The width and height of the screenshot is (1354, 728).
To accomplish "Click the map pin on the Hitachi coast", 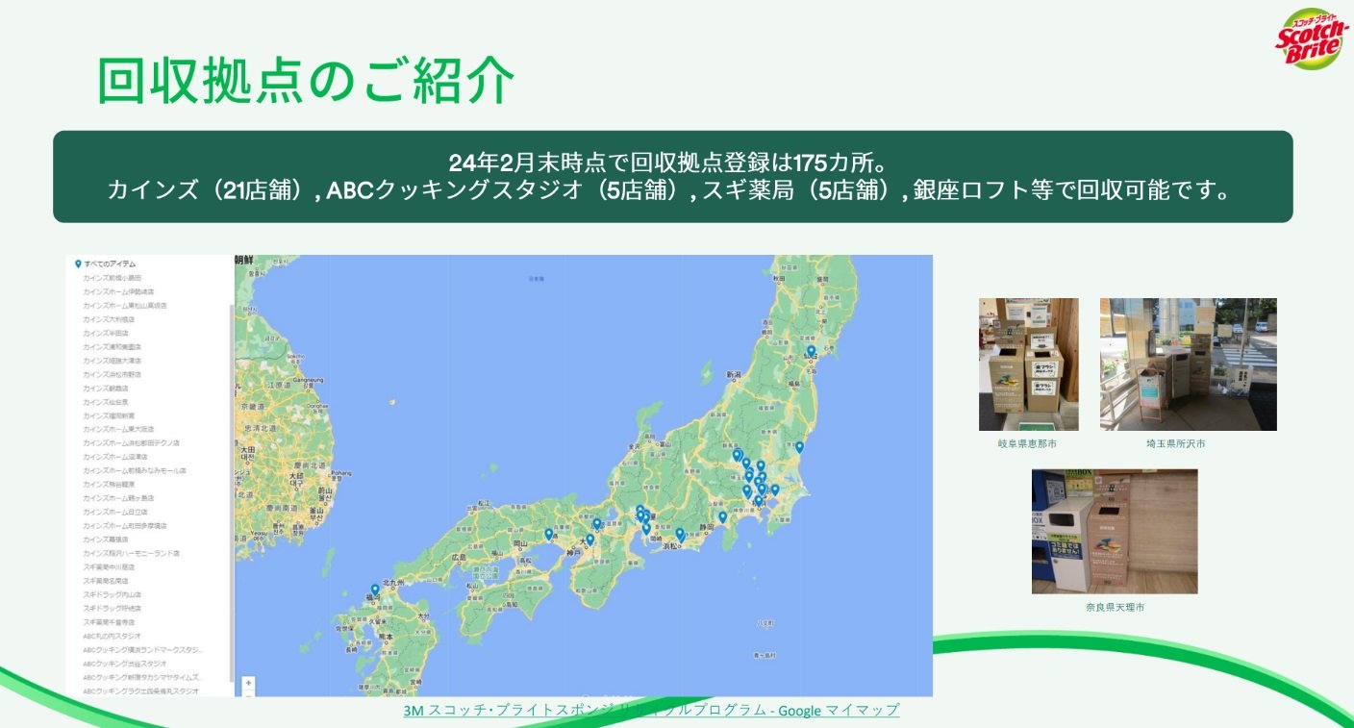I will pyautogui.click(x=799, y=447).
